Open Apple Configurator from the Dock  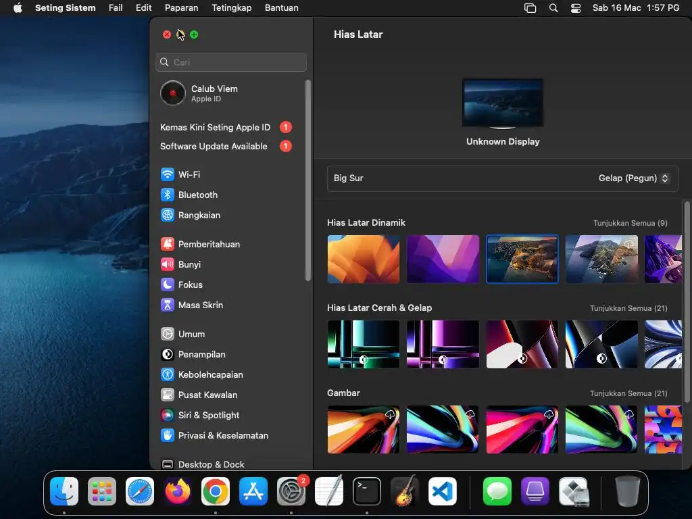(535, 491)
